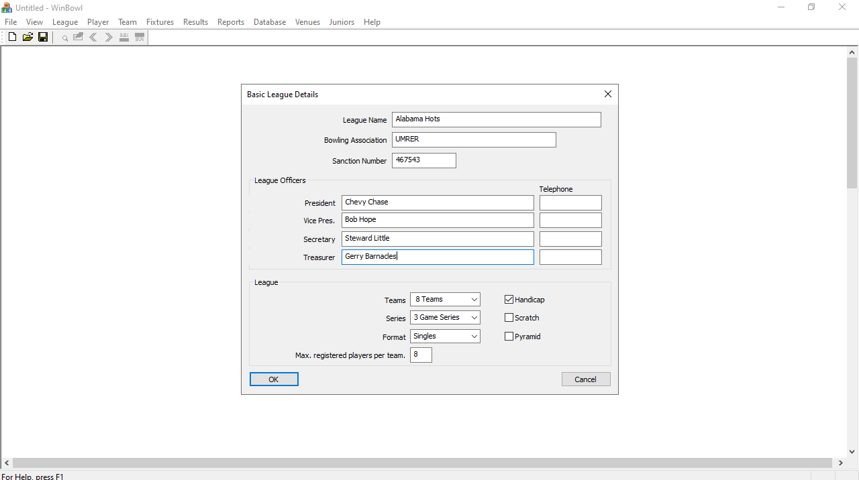Click the Open folder toolbar icon

click(x=28, y=38)
